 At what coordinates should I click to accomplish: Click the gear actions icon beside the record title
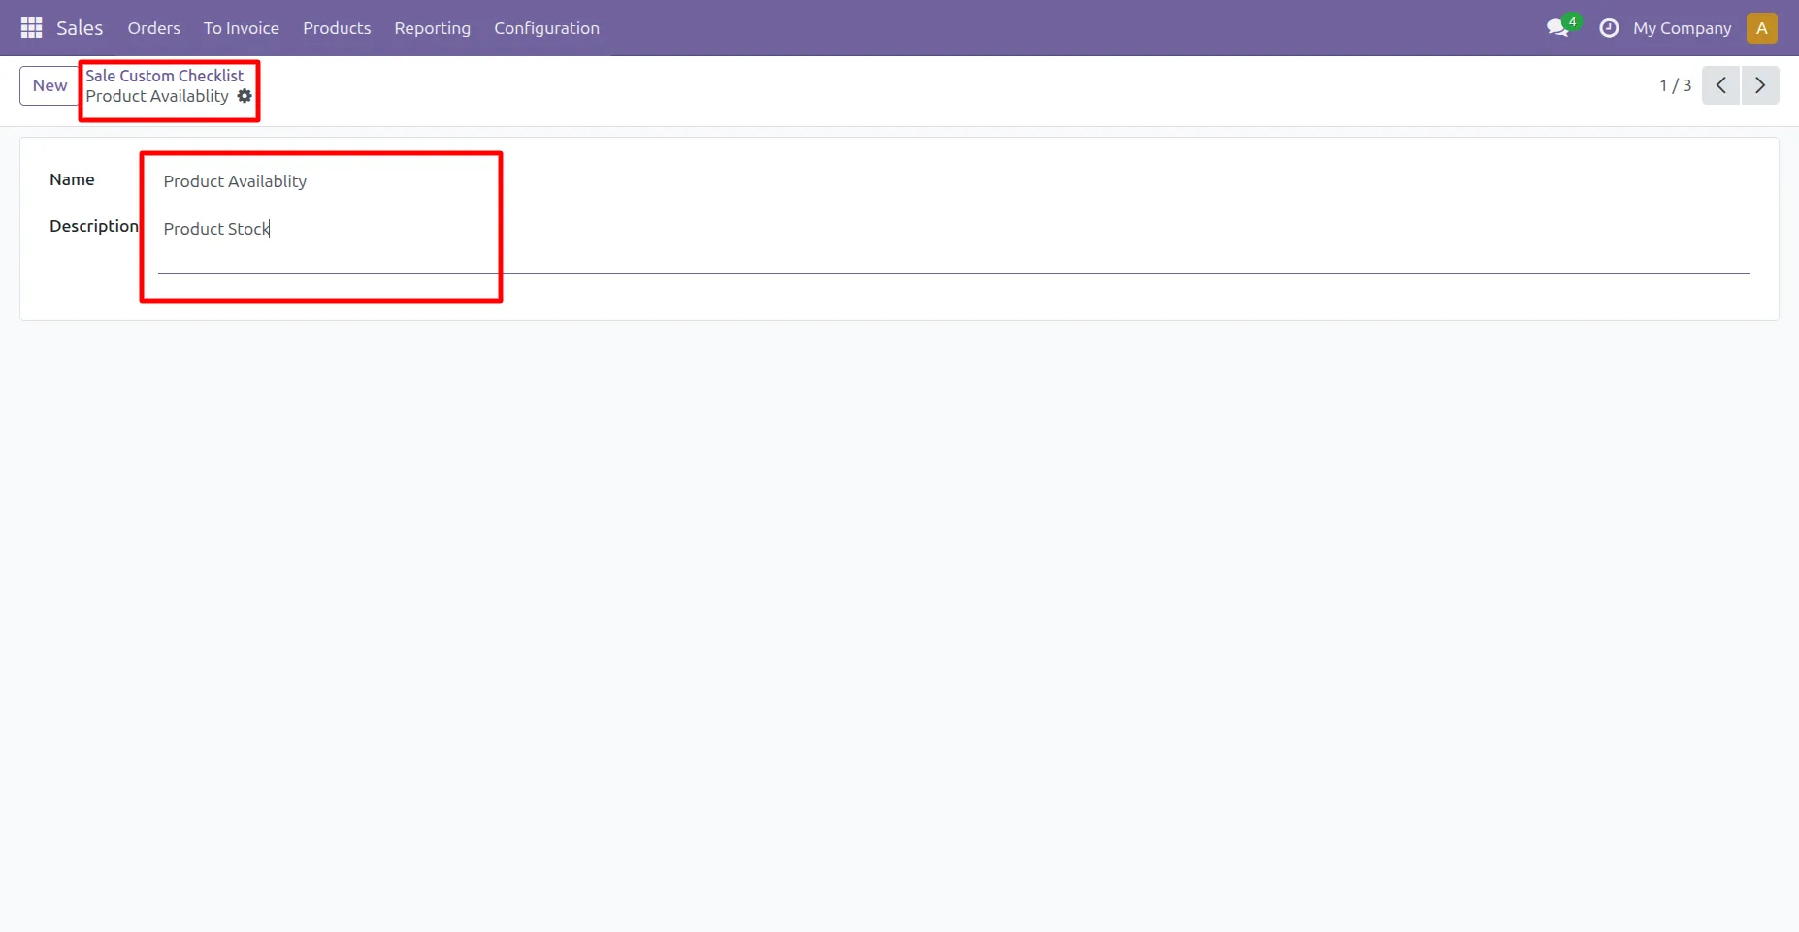click(x=245, y=96)
